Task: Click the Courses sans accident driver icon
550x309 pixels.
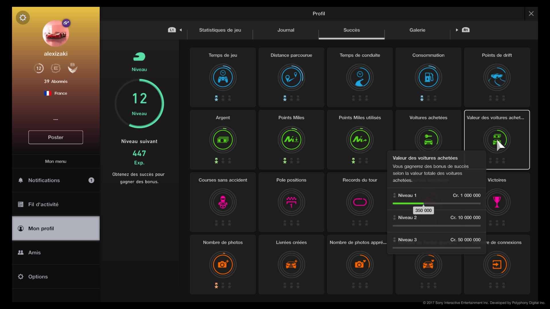Action: click(223, 202)
